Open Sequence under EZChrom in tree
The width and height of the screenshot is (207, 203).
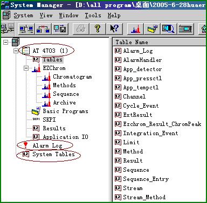[66, 94]
